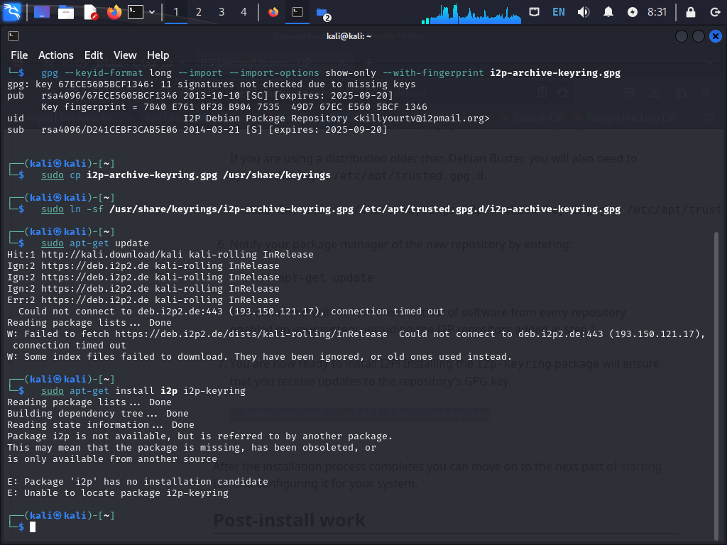The height and width of the screenshot is (545, 727).
Task: Click the show desktop icon in the panel
Action: [x=42, y=12]
